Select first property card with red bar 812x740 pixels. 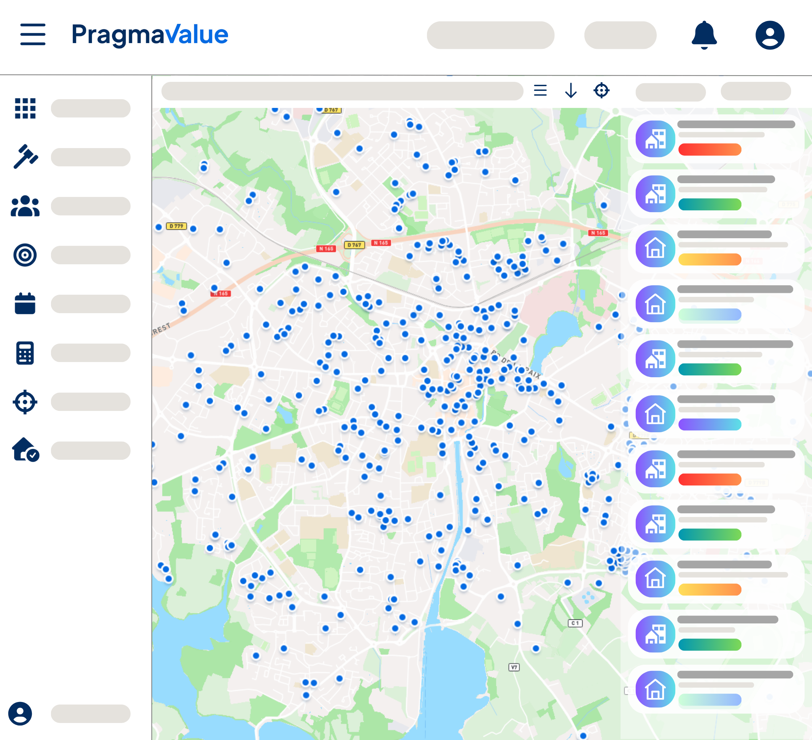[715, 139]
